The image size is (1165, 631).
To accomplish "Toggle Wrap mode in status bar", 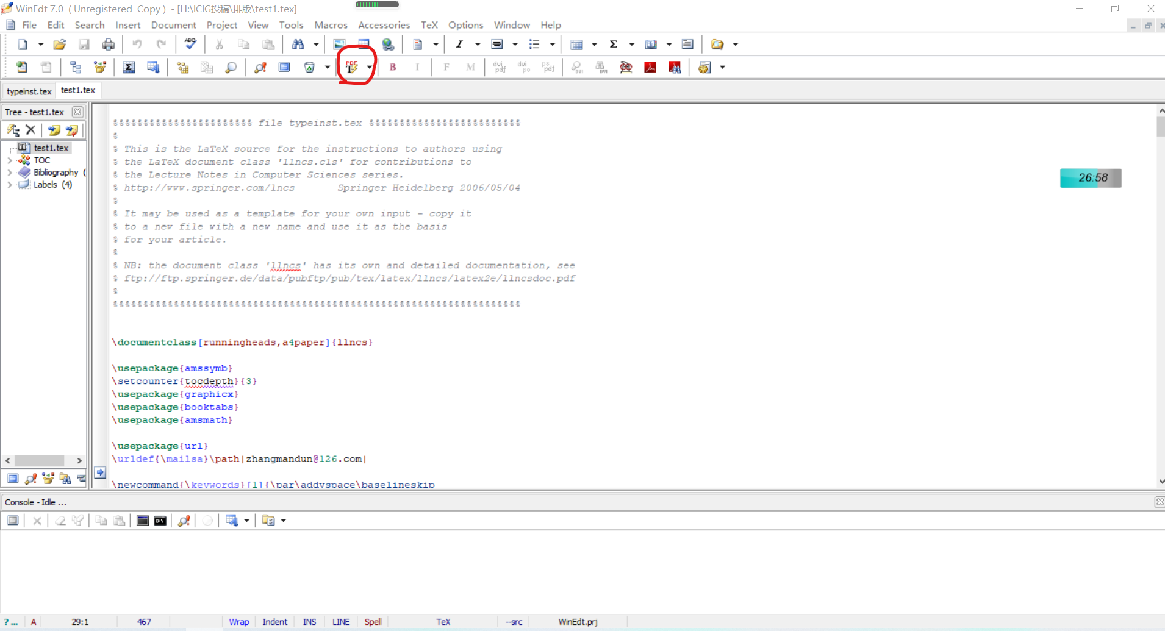I will coord(238,622).
